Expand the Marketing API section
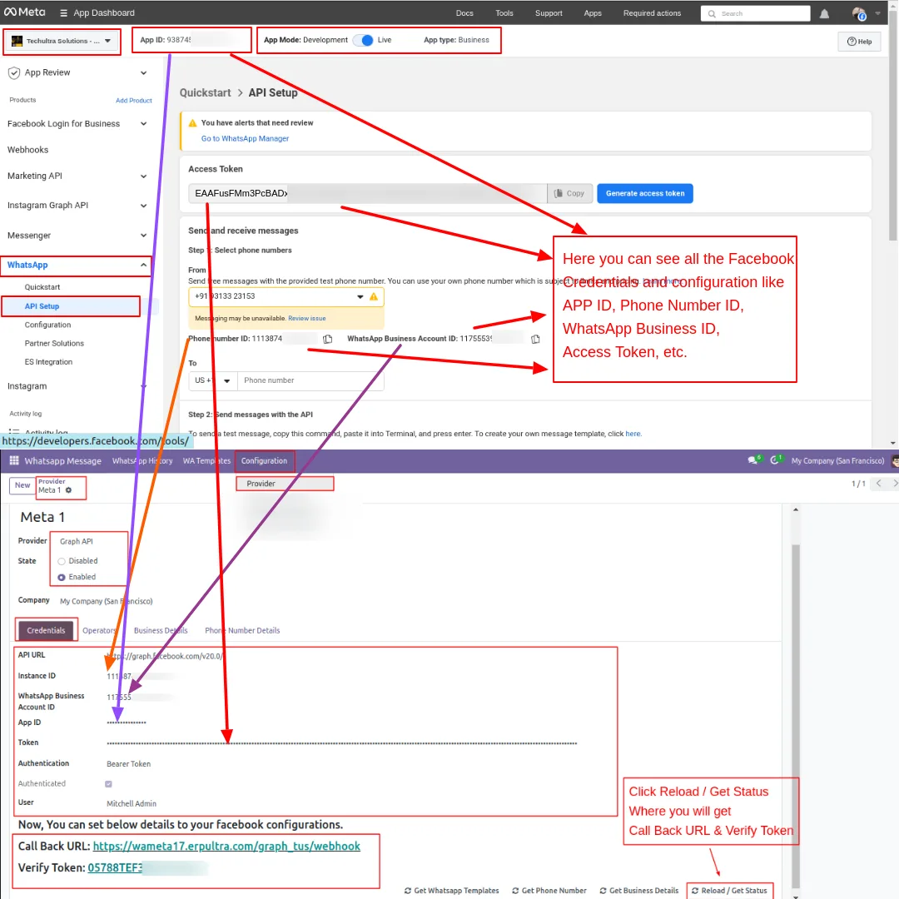 click(x=143, y=176)
